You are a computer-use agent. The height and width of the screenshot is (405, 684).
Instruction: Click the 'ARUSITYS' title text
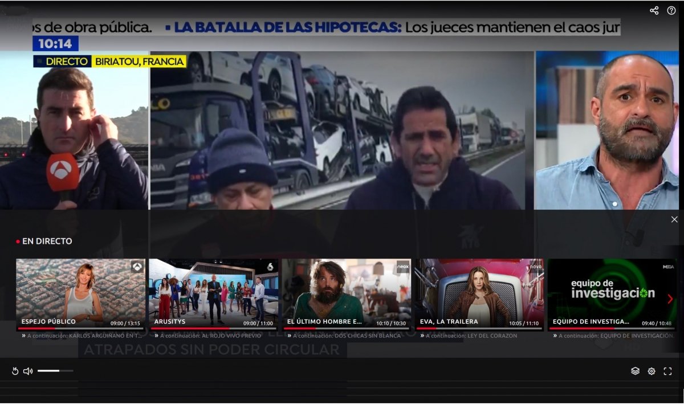170,322
